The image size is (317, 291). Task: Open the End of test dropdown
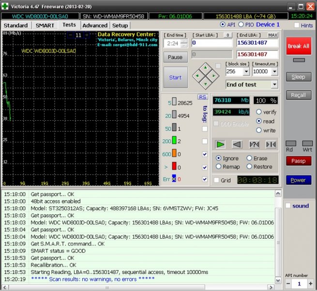(274, 84)
